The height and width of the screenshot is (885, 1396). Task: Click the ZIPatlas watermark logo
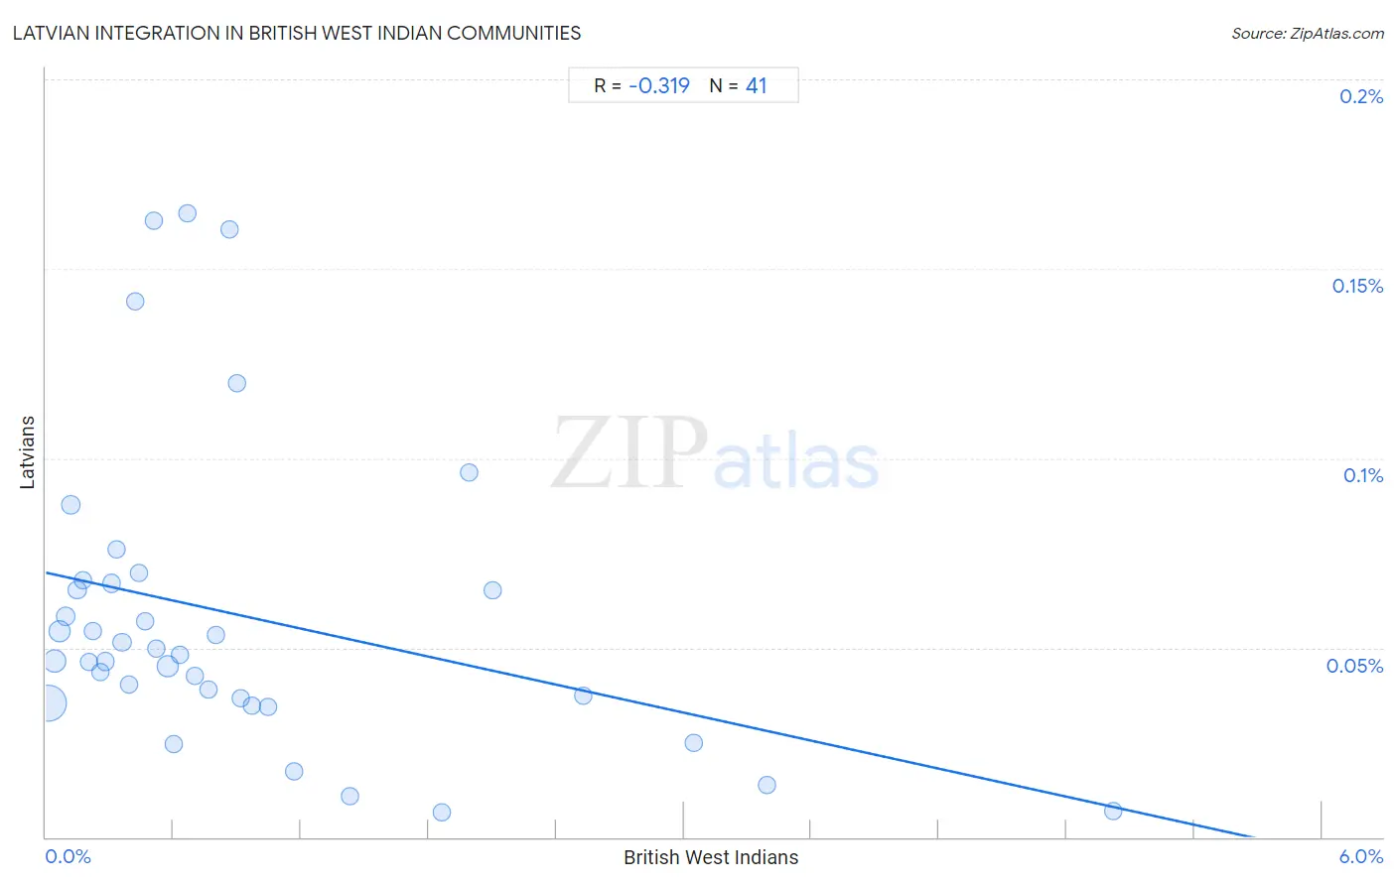[715, 454]
